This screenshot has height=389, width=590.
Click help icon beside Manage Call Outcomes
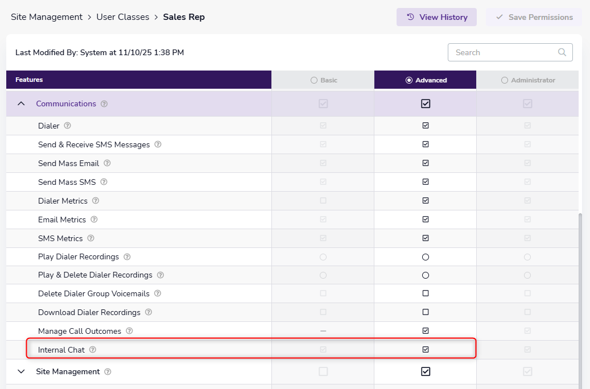click(129, 331)
